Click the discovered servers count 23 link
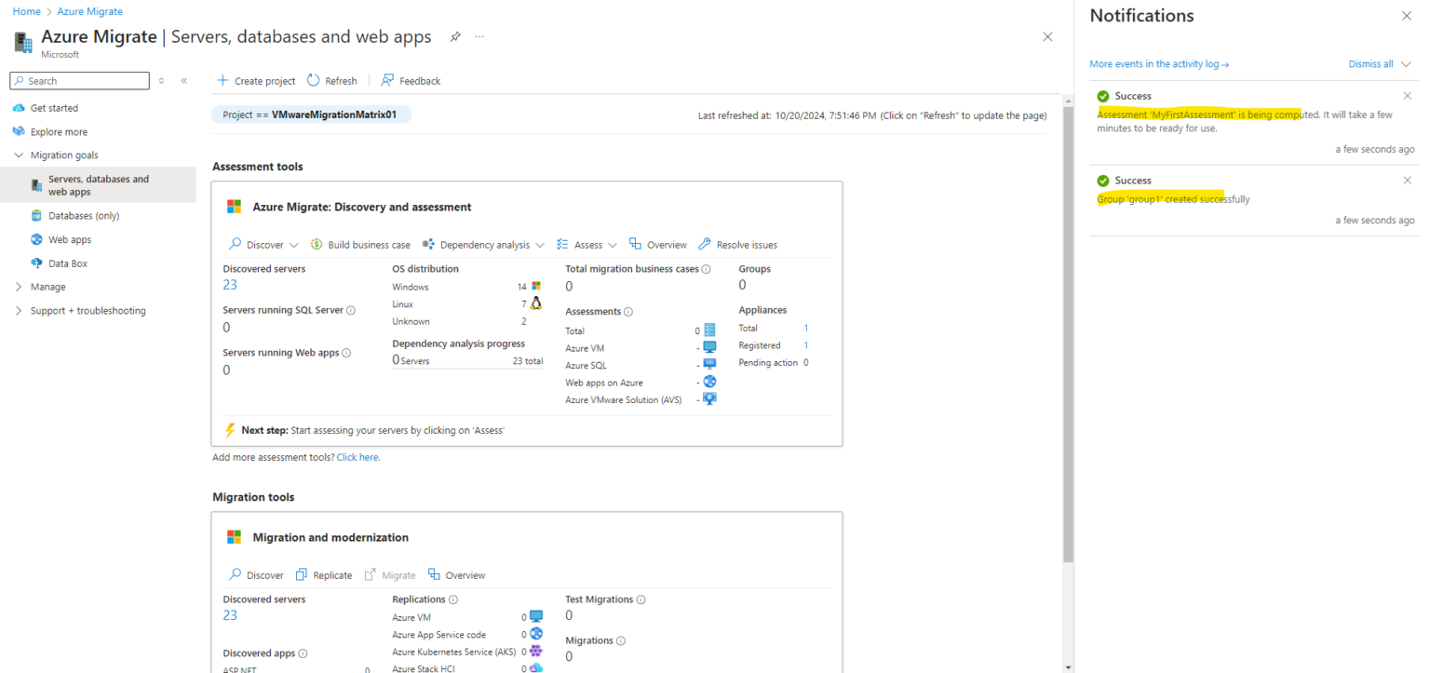Screen dimensions: 1430x673 tap(228, 284)
